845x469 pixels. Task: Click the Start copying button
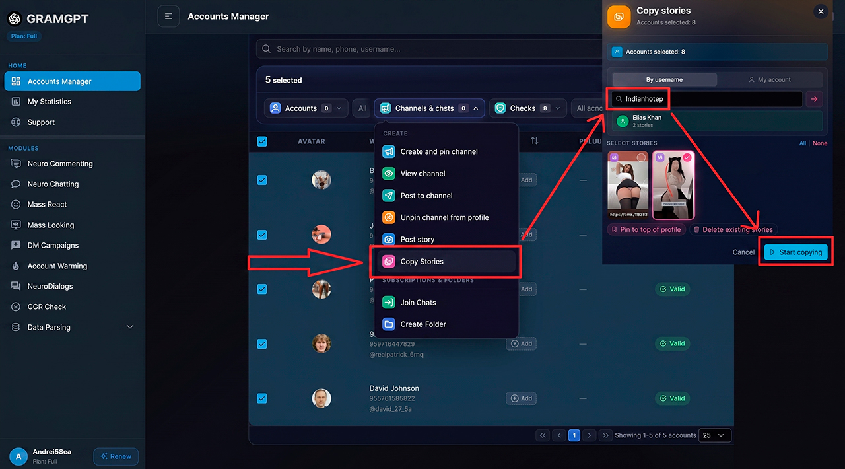[x=795, y=252]
